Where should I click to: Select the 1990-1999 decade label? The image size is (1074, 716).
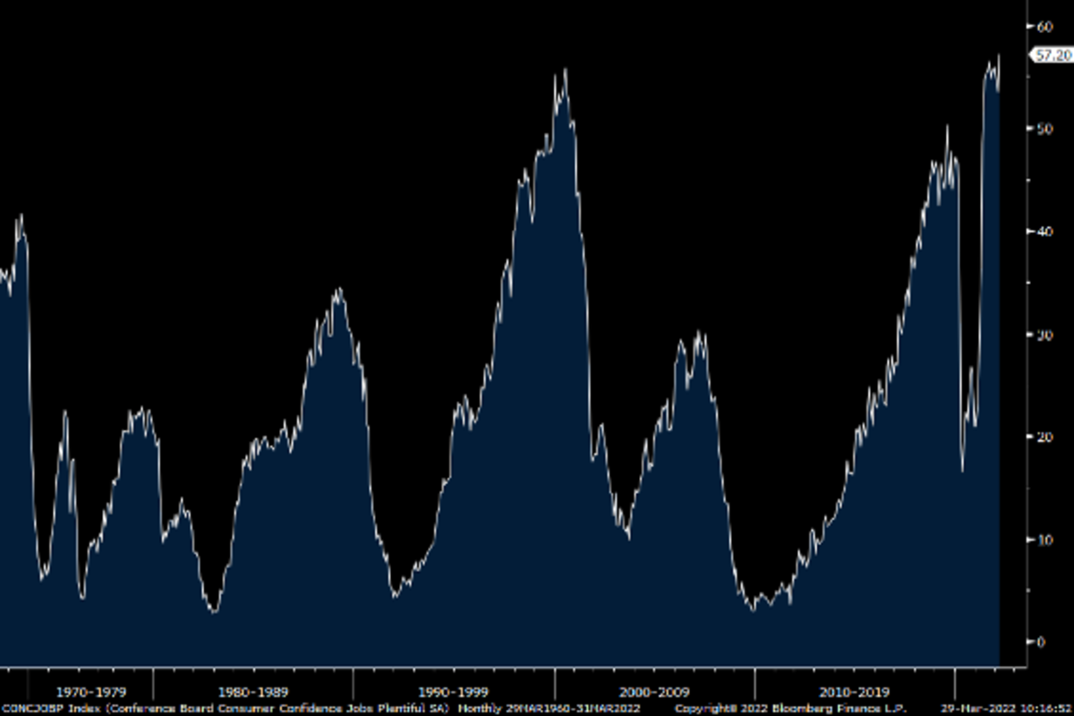454,692
